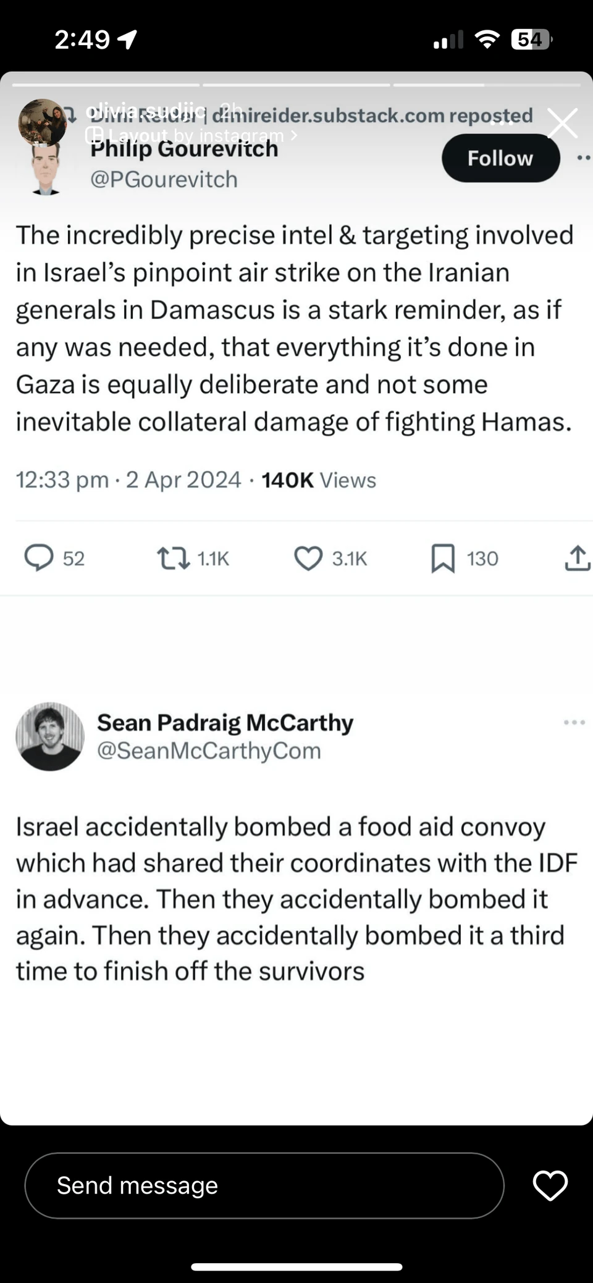Bookmark the tweet with 130 saves
This screenshot has height=1283, width=593.
click(443, 558)
